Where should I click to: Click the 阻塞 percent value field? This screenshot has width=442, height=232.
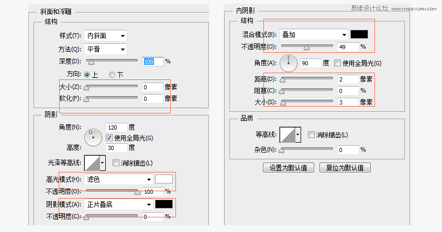tap(348, 91)
